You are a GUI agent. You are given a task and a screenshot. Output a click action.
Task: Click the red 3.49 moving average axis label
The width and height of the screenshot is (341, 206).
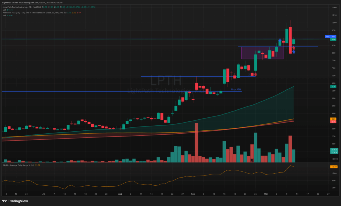coord(333,122)
